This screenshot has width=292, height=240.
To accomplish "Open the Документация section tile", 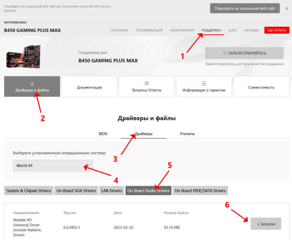I will [89, 86].
